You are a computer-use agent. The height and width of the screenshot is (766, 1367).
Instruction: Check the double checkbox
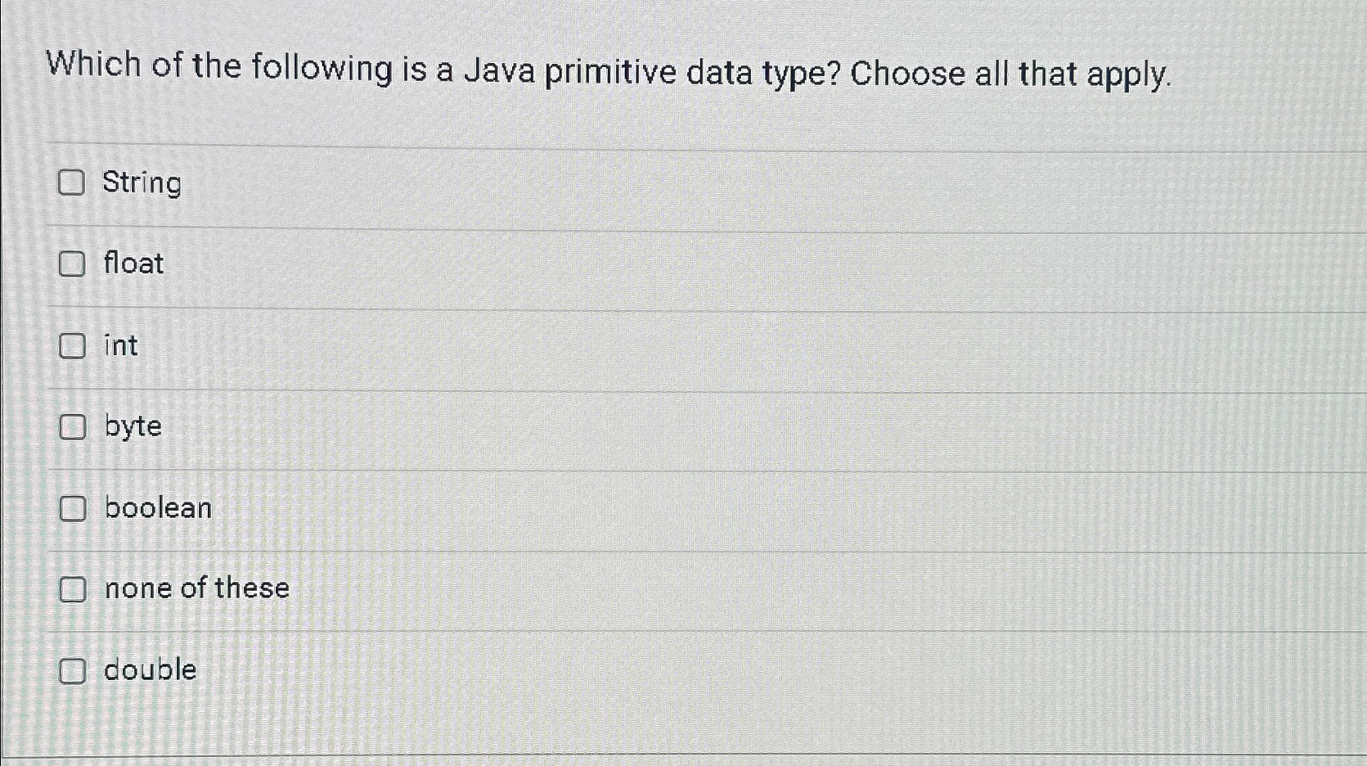[x=73, y=671]
